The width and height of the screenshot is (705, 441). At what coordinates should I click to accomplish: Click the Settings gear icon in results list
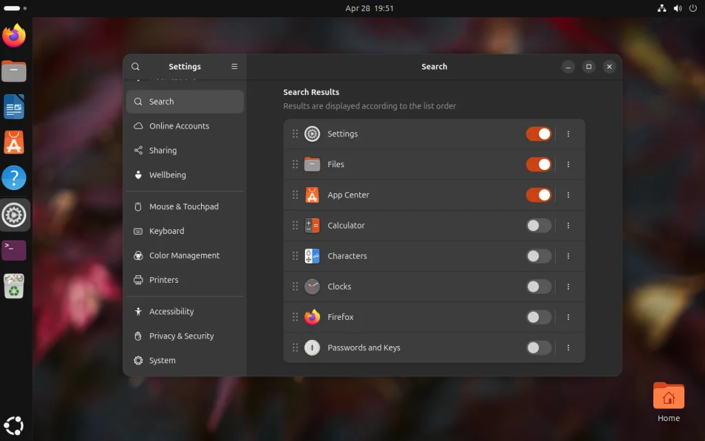coord(312,134)
